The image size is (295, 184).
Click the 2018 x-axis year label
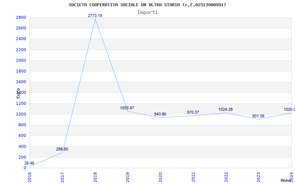point(95,177)
